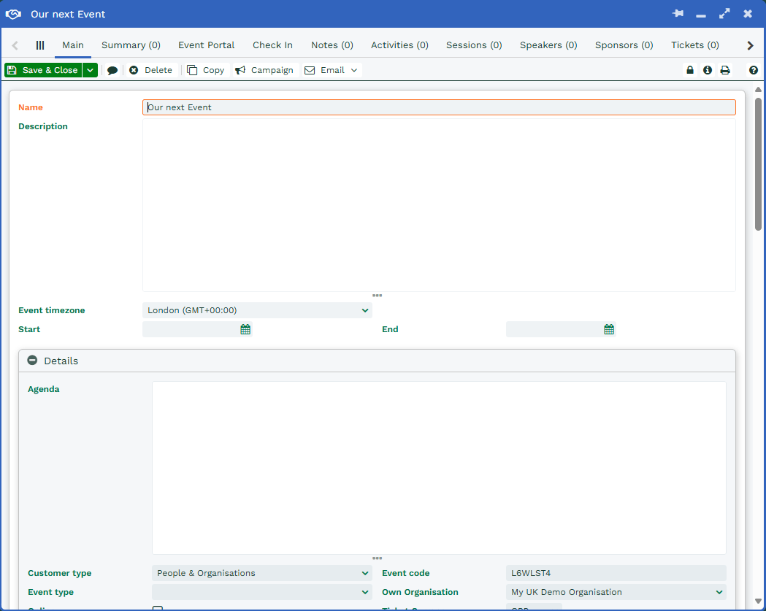The image size is (766, 611).
Task: Open the Sponsors (0) tab
Action: 624,45
